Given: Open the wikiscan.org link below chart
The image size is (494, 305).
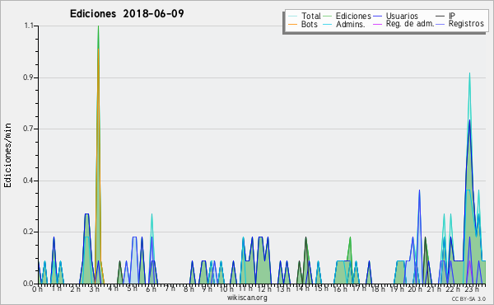Looking at the screenshot, I should pyautogui.click(x=247, y=298).
